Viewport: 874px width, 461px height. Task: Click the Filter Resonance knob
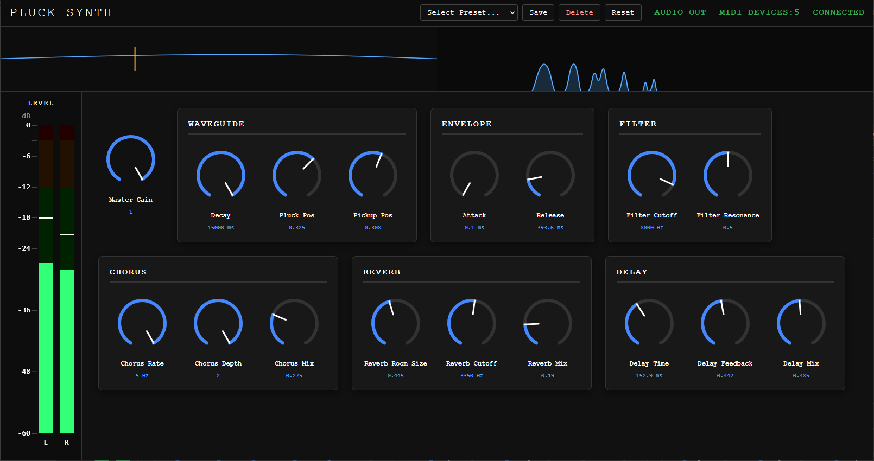[x=728, y=175]
